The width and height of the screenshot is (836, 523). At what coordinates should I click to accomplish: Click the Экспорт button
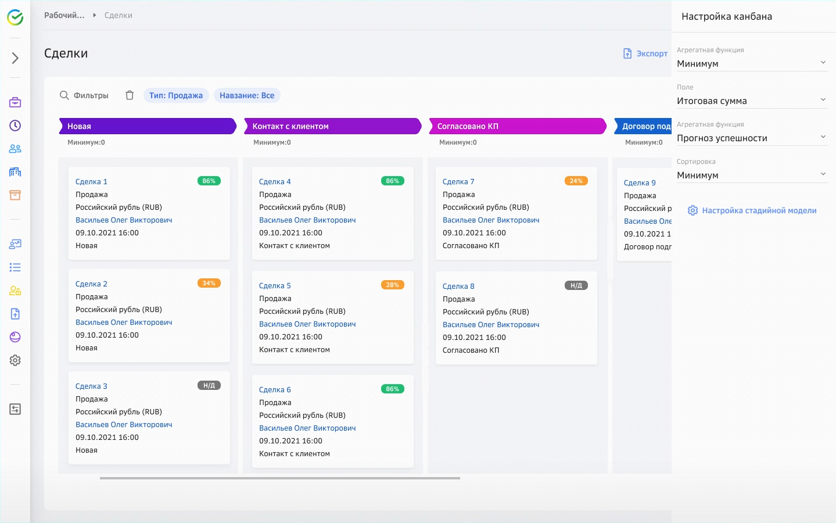[645, 53]
